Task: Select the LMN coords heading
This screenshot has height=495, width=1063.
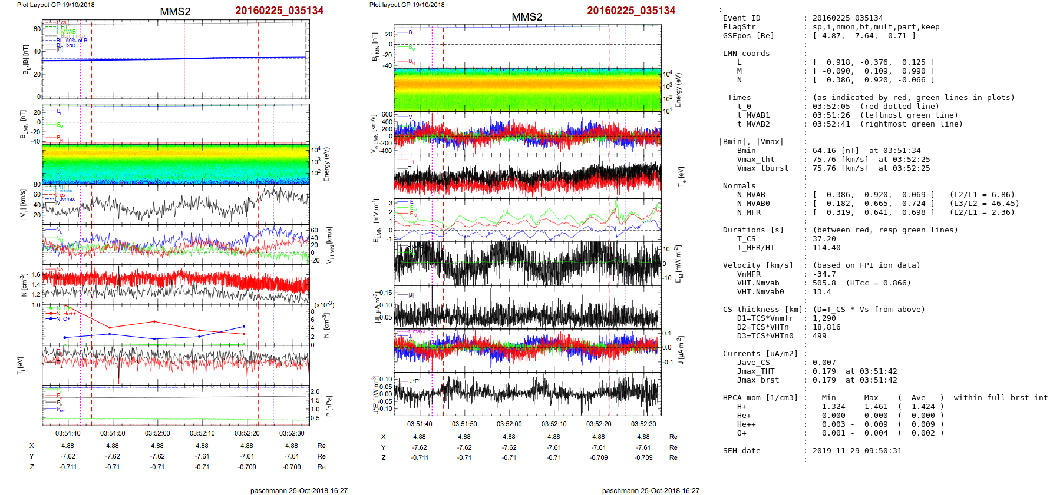Action: [746, 54]
